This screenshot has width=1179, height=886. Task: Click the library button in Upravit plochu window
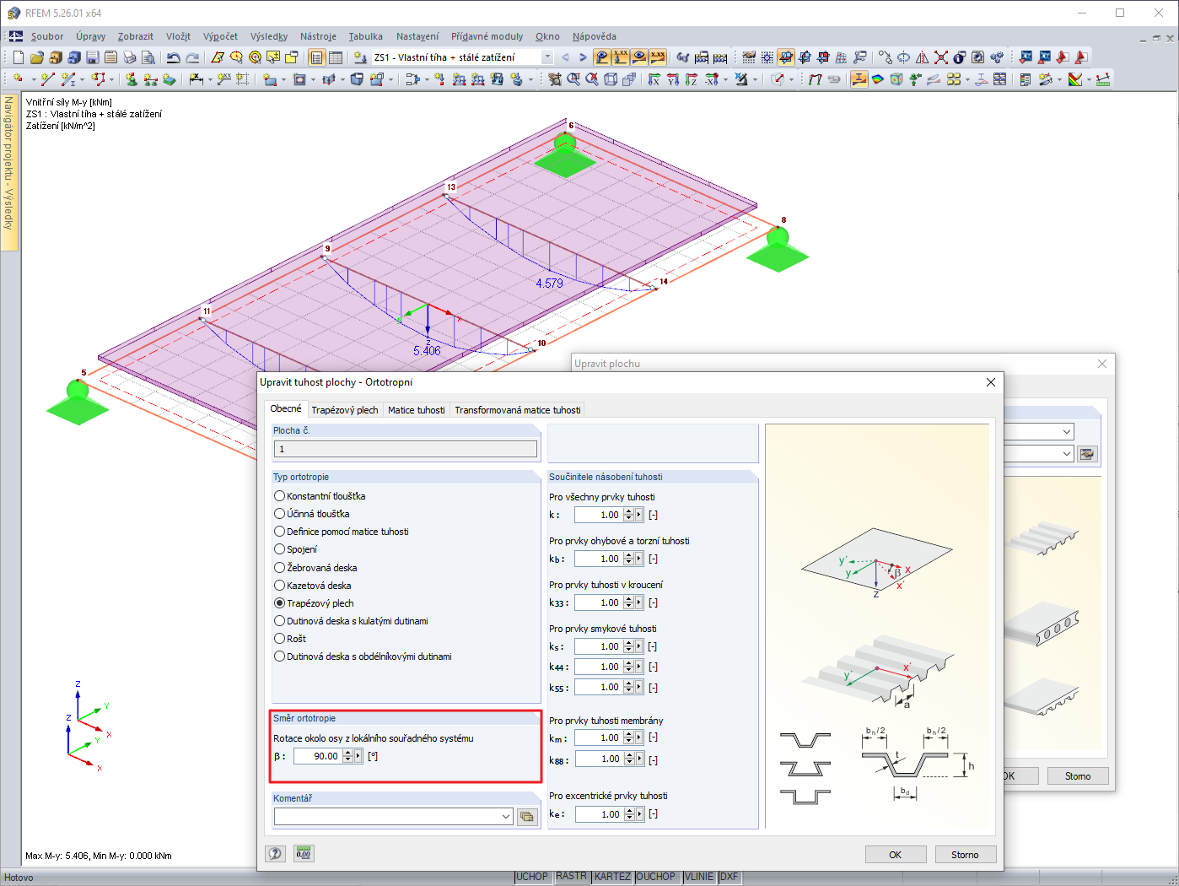(1088, 454)
